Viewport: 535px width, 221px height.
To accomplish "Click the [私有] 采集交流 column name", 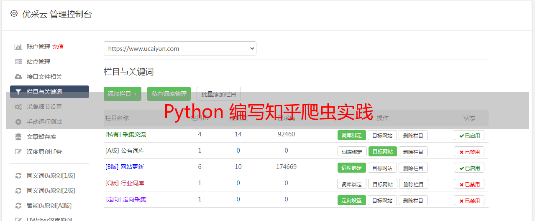I will 125,134.
